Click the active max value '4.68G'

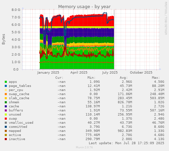(x=159, y=135)
